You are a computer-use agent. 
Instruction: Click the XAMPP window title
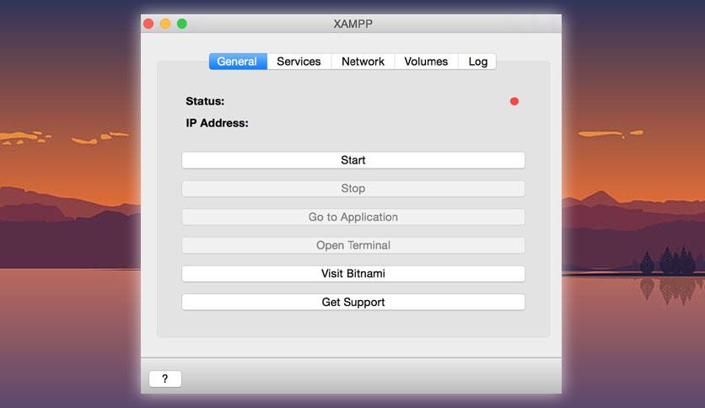[353, 24]
